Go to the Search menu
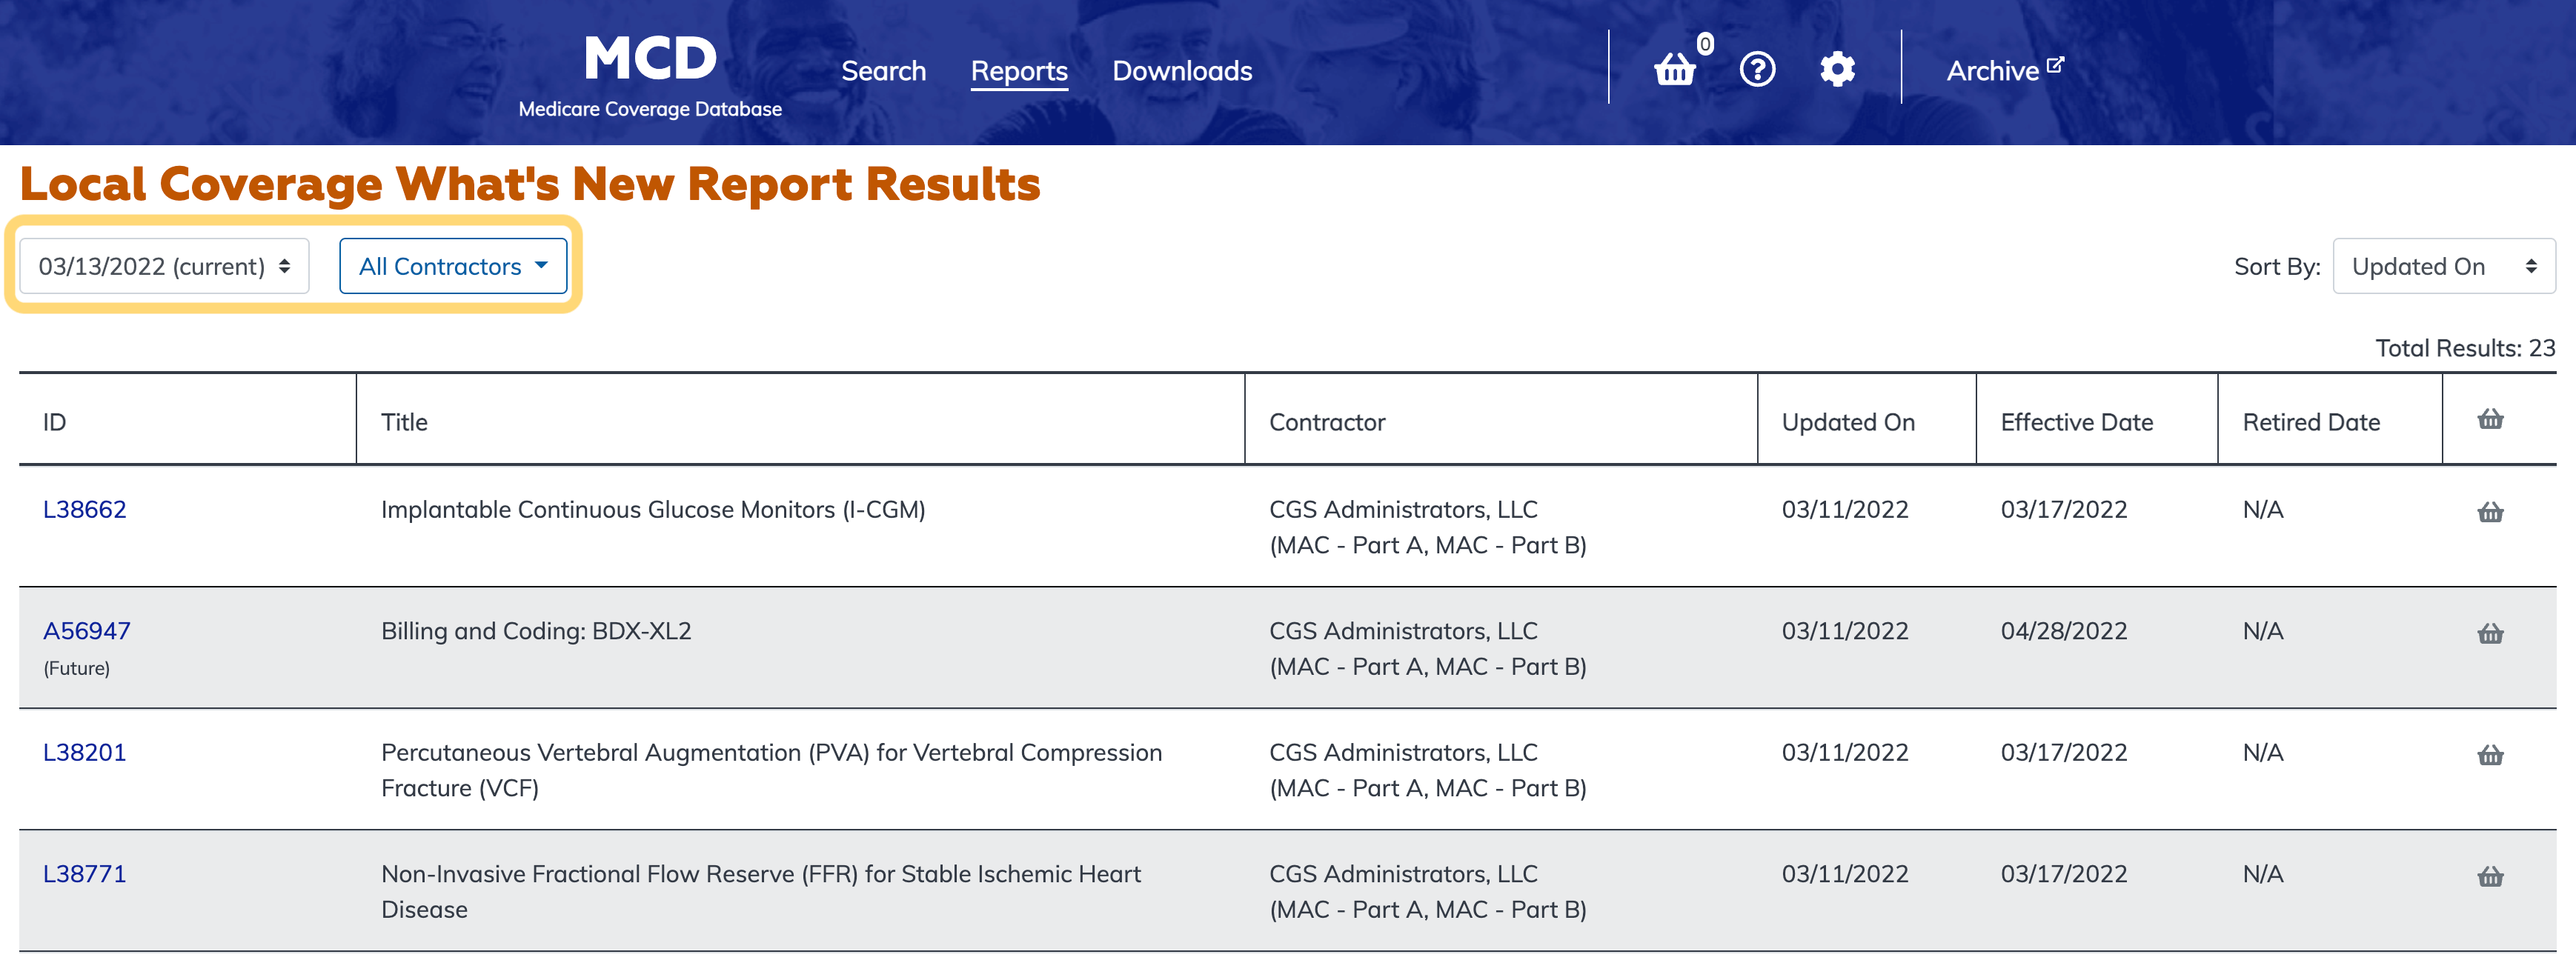 pyautogui.click(x=883, y=71)
